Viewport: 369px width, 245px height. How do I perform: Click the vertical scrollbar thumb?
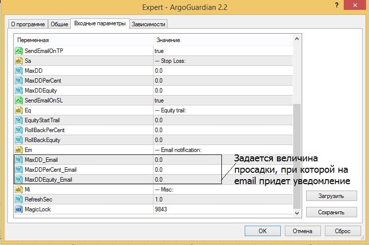pos(297,156)
